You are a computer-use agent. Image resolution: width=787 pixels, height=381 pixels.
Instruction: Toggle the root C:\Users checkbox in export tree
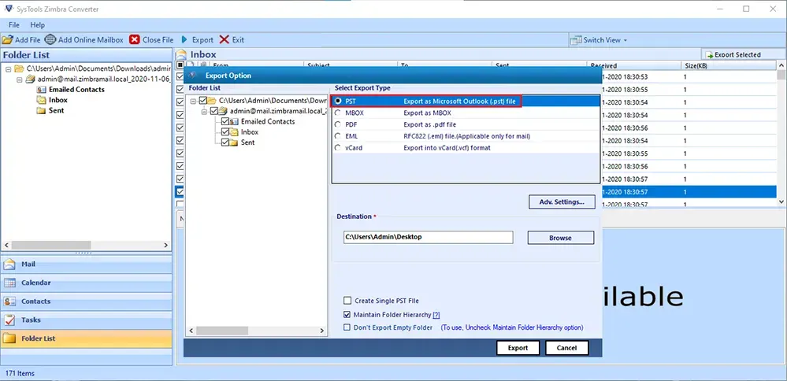click(x=202, y=100)
